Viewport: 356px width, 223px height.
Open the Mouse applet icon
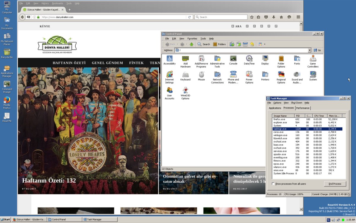pos(201,76)
